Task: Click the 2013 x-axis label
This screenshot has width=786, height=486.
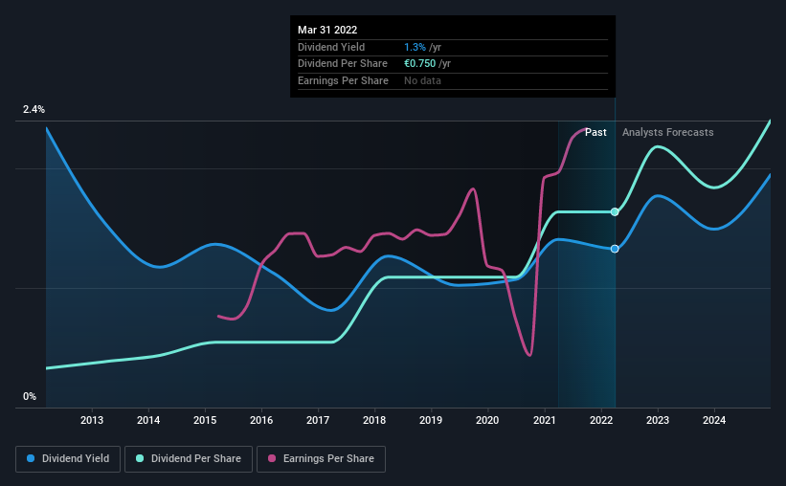Action: point(92,420)
